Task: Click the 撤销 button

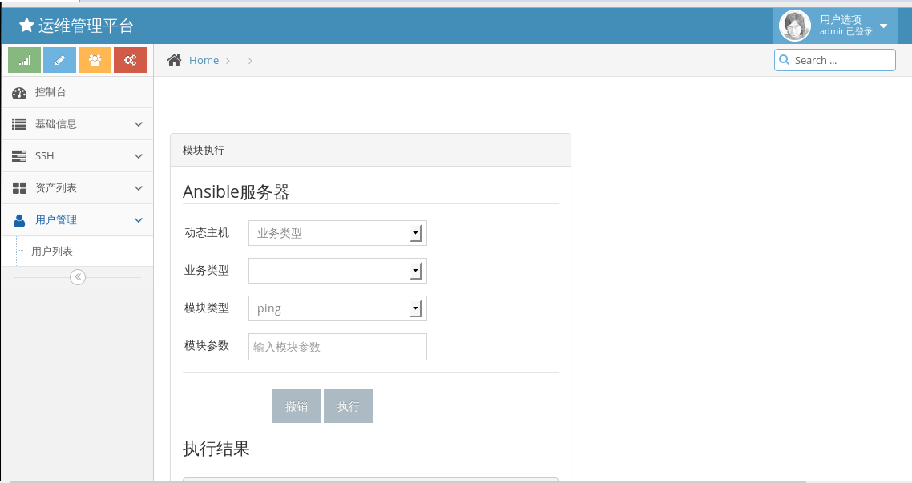Action: click(x=296, y=405)
